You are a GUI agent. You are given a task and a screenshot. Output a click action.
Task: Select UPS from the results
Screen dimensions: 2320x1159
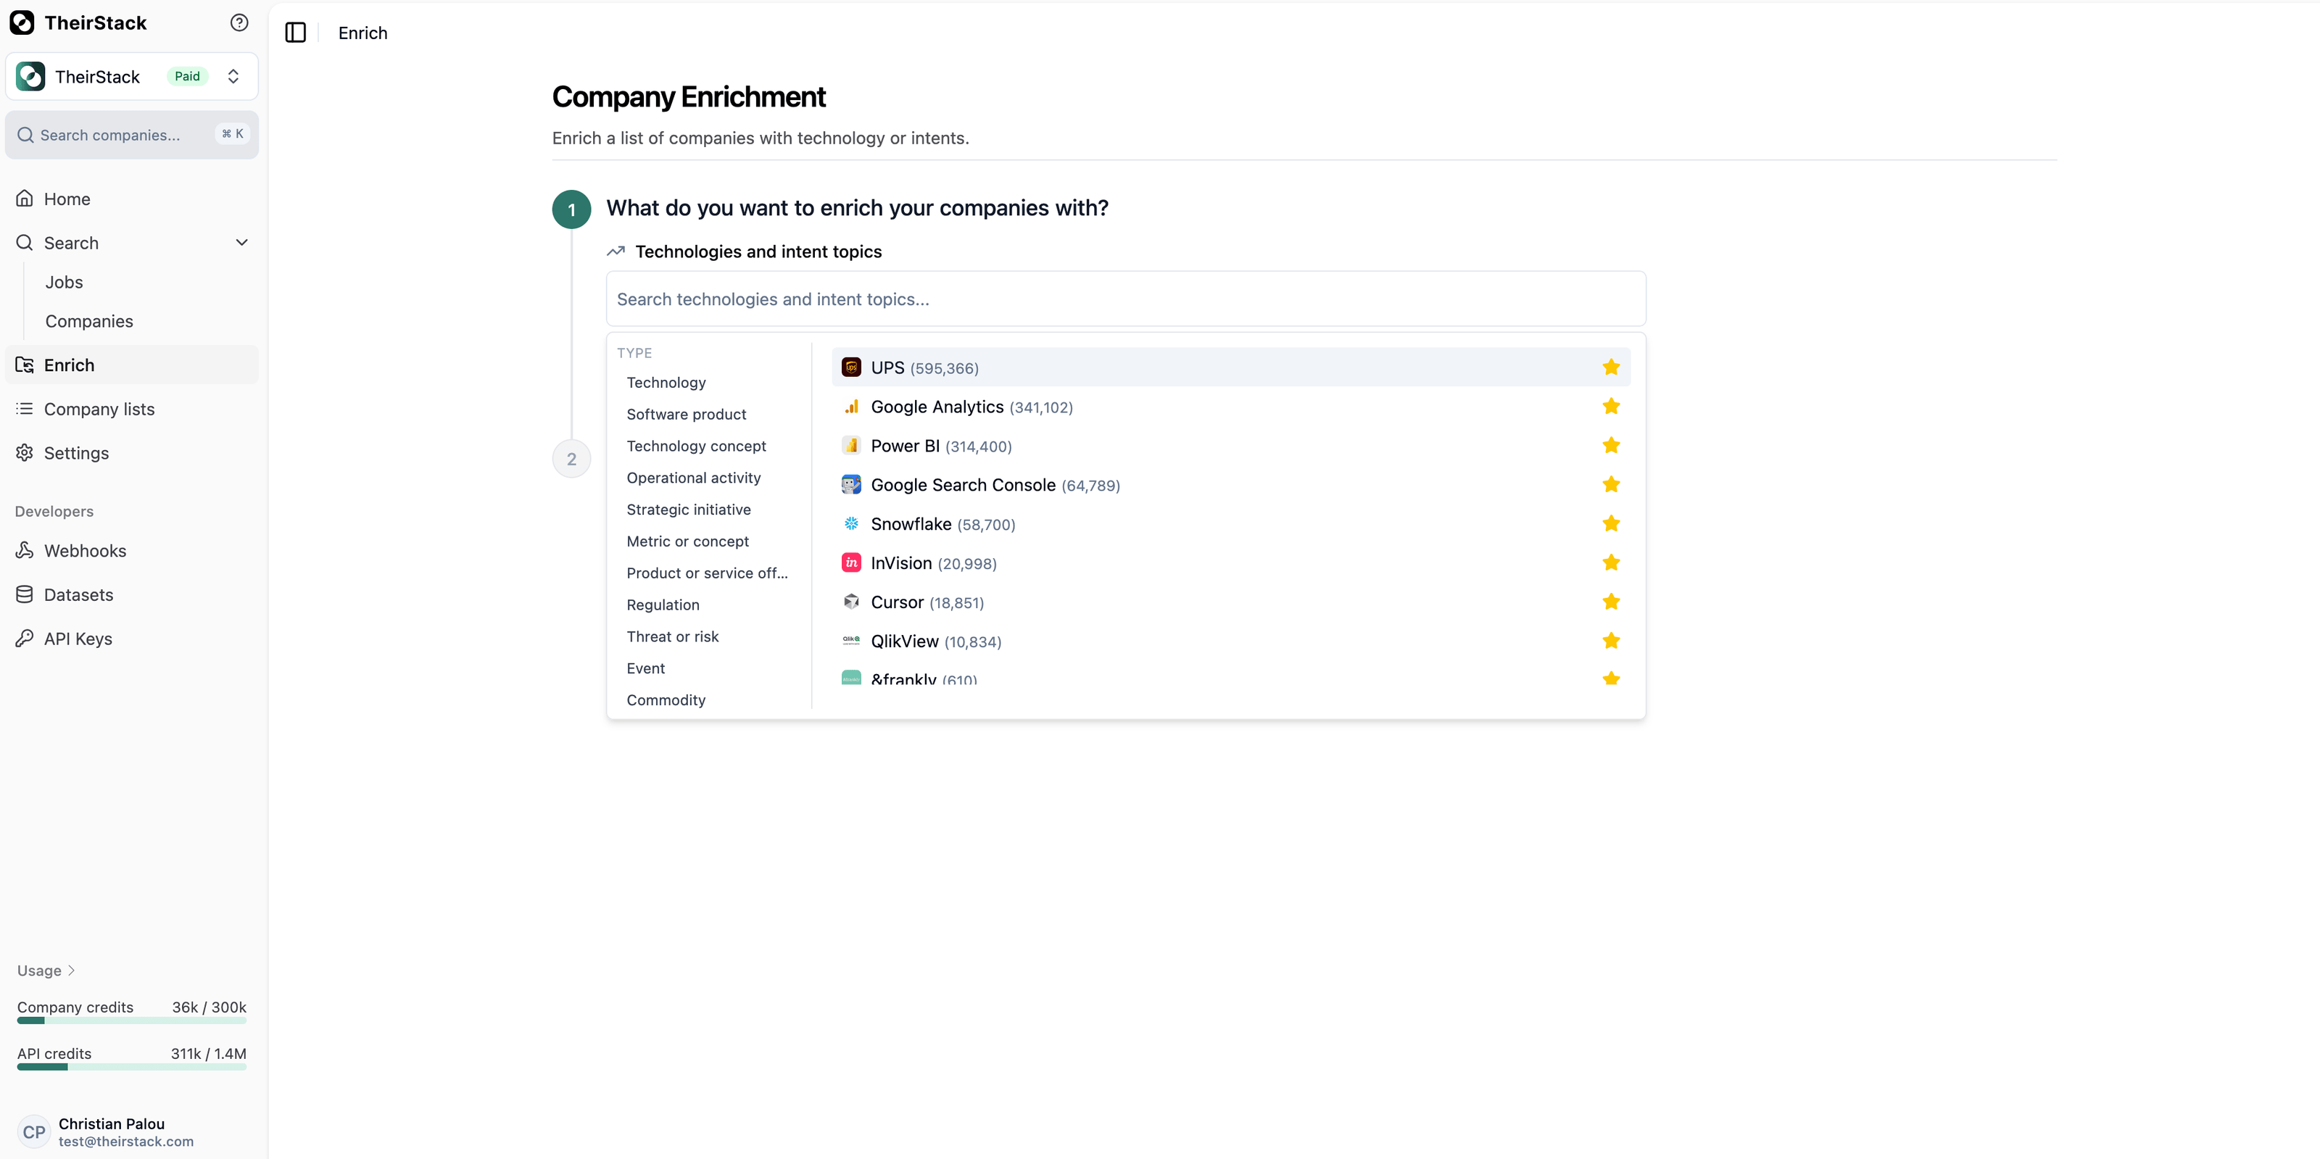tap(1230, 367)
